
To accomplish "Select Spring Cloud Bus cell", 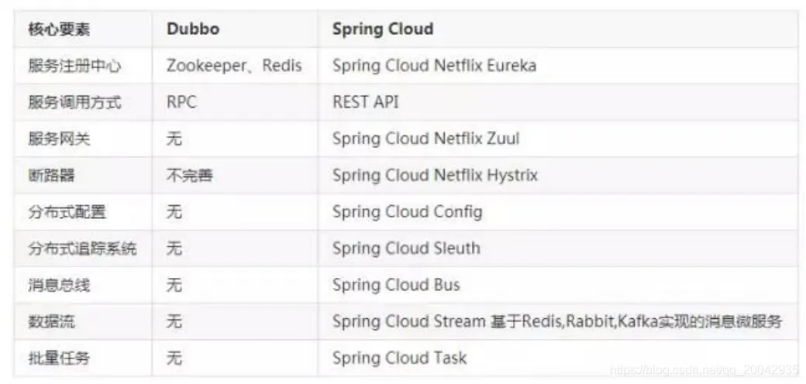I will click(x=396, y=285).
